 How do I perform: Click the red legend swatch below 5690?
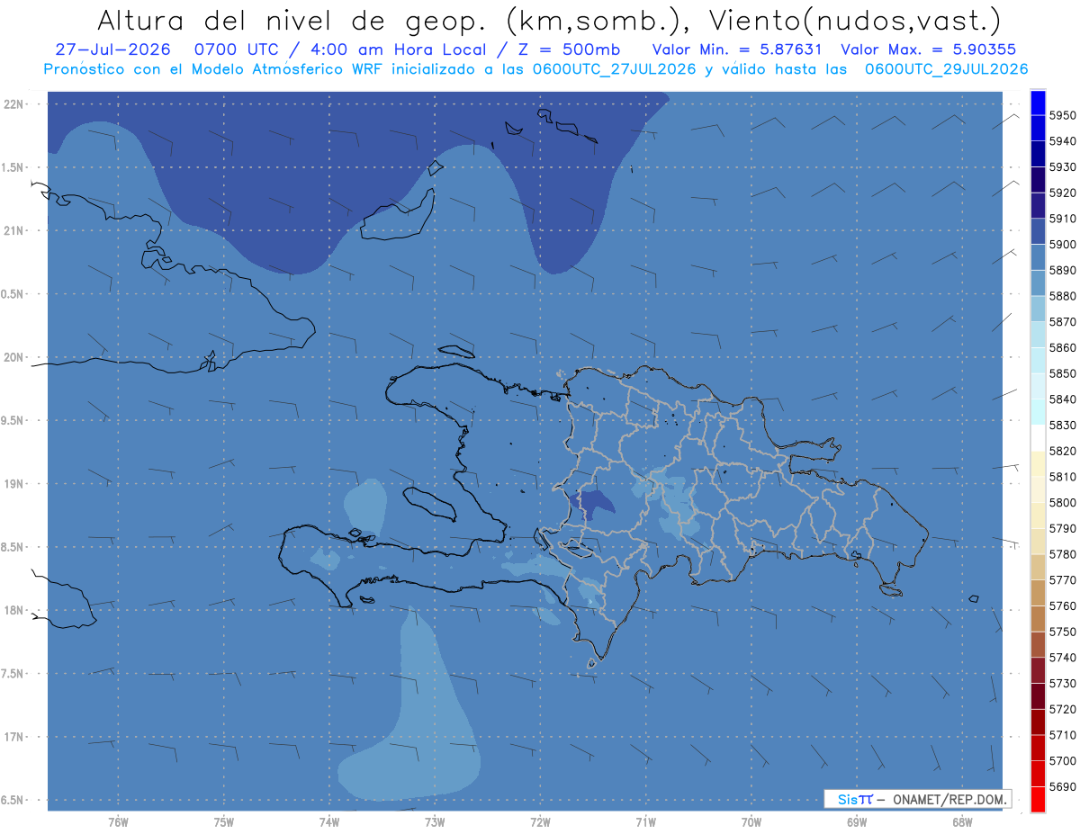tap(1038, 799)
